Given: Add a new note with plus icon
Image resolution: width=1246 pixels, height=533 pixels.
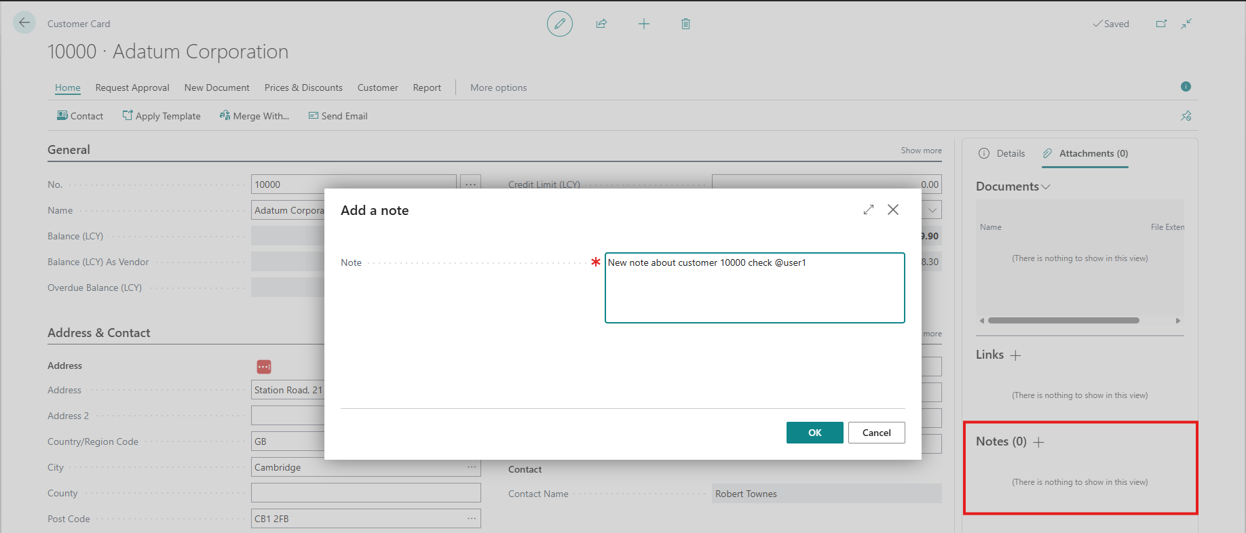Looking at the screenshot, I should coord(1038,442).
